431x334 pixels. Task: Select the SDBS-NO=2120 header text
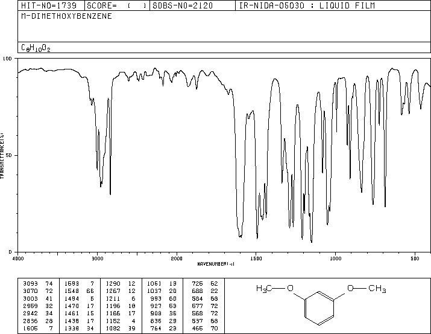(183, 5)
